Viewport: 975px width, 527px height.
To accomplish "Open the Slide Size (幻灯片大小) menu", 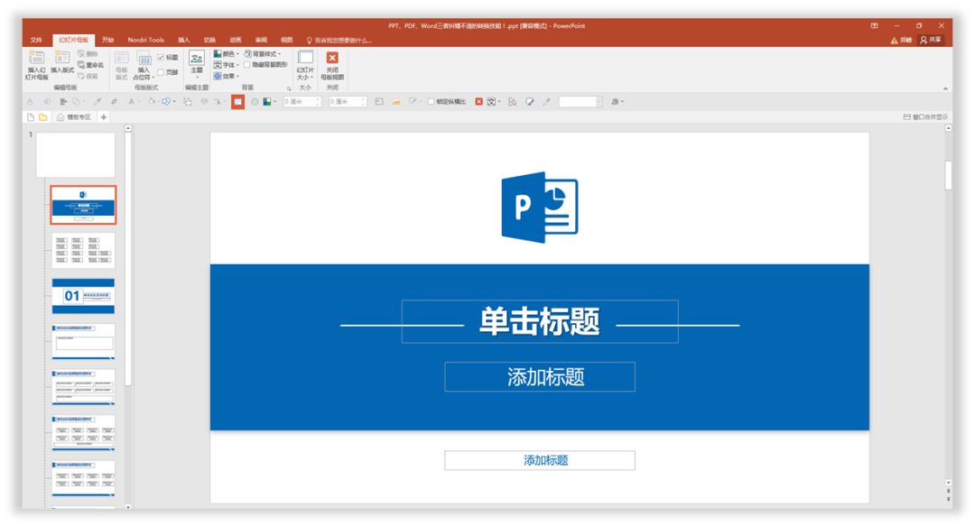I will [305, 65].
